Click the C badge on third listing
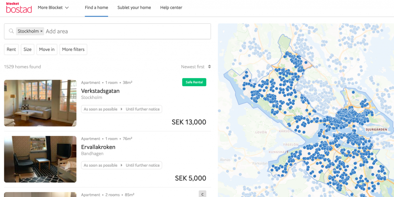The image size is (394, 197). pos(202,194)
